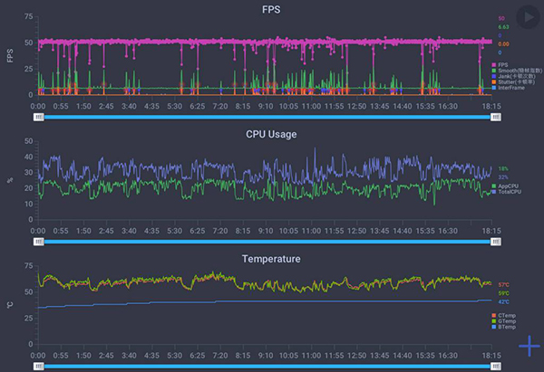The width and height of the screenshot is (544, 372).
Task: Toggle the FPS series in the legend
Action: pos(502,65)
